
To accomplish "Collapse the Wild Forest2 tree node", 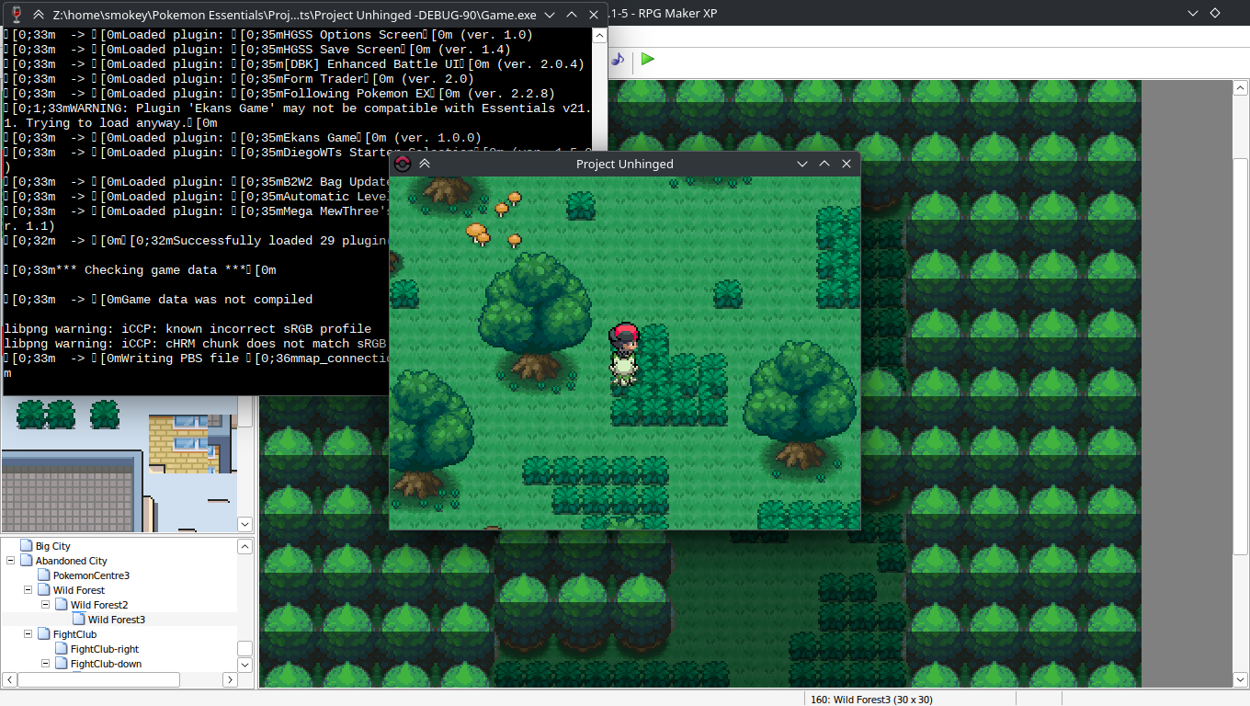I will [46, 605].
